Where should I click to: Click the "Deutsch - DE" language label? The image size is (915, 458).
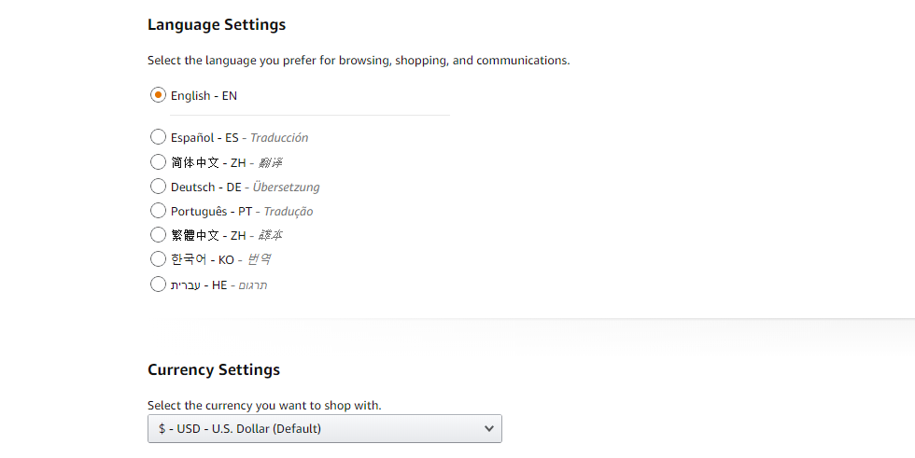pyautogui.click(x=205, y=187)
